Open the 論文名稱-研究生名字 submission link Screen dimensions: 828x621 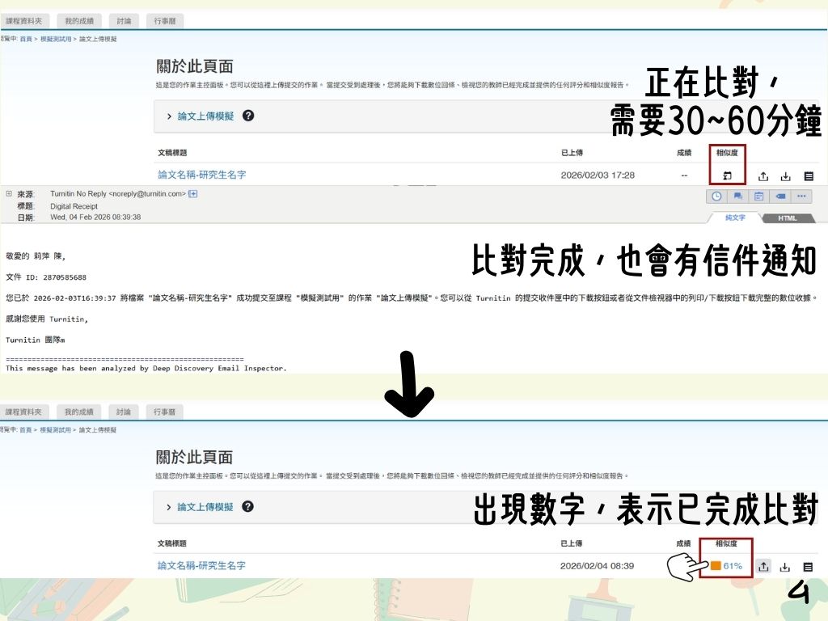[203, 175]
